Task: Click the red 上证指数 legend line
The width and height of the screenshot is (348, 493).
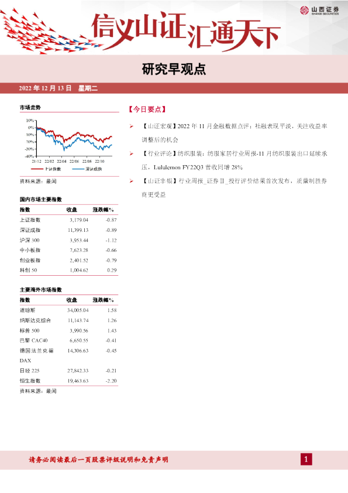Action: tap(37, 169)
